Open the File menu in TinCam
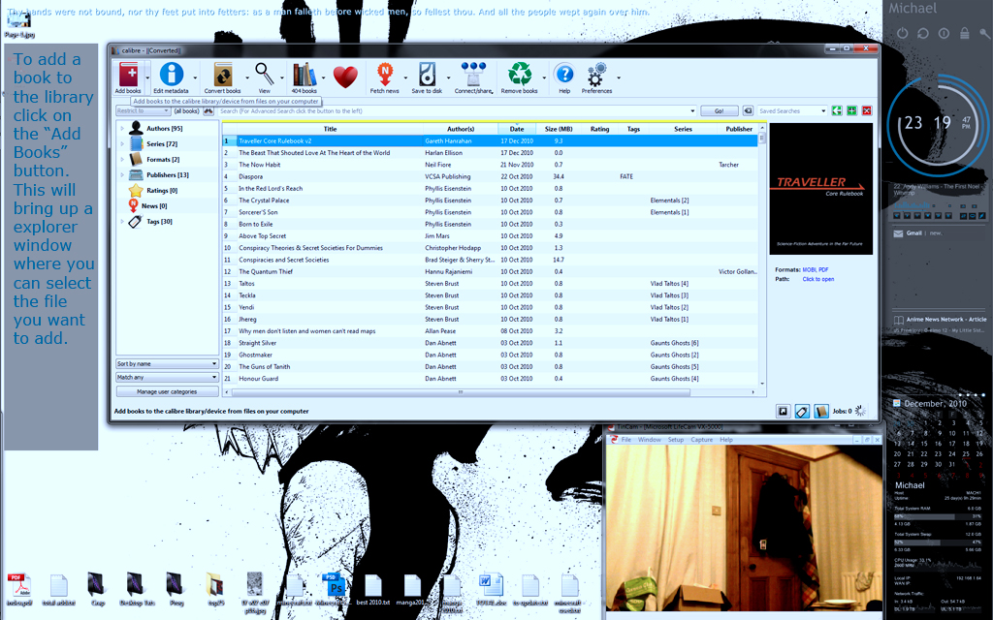This screenshot has width=993, height=620. click(x=626, y=440)
